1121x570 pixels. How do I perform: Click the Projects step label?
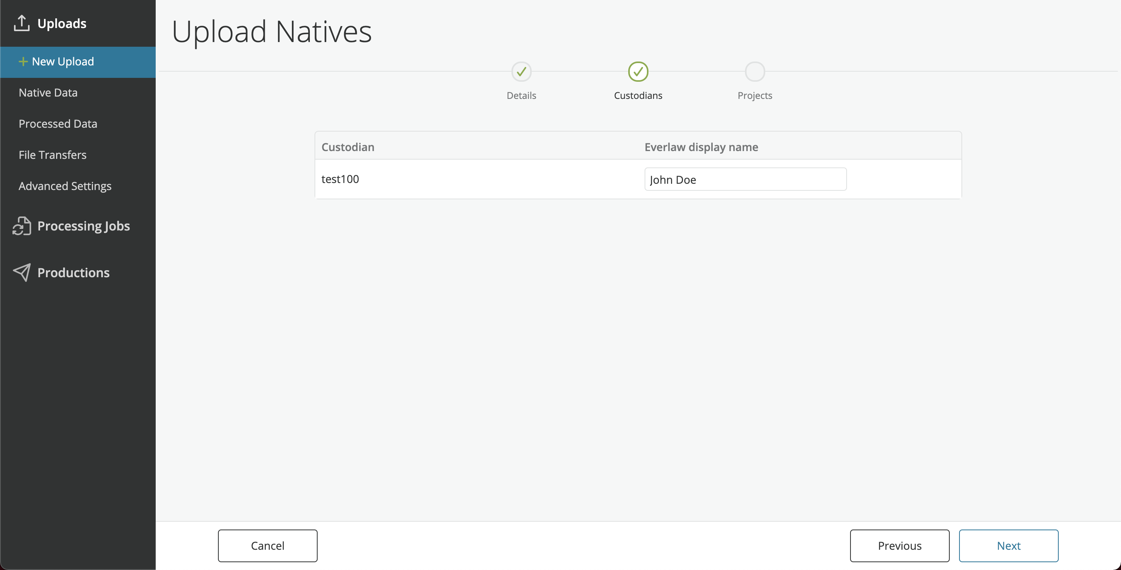click(755, 96)
